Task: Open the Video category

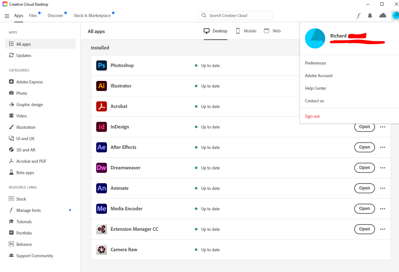Action: (x=40, y=116)
